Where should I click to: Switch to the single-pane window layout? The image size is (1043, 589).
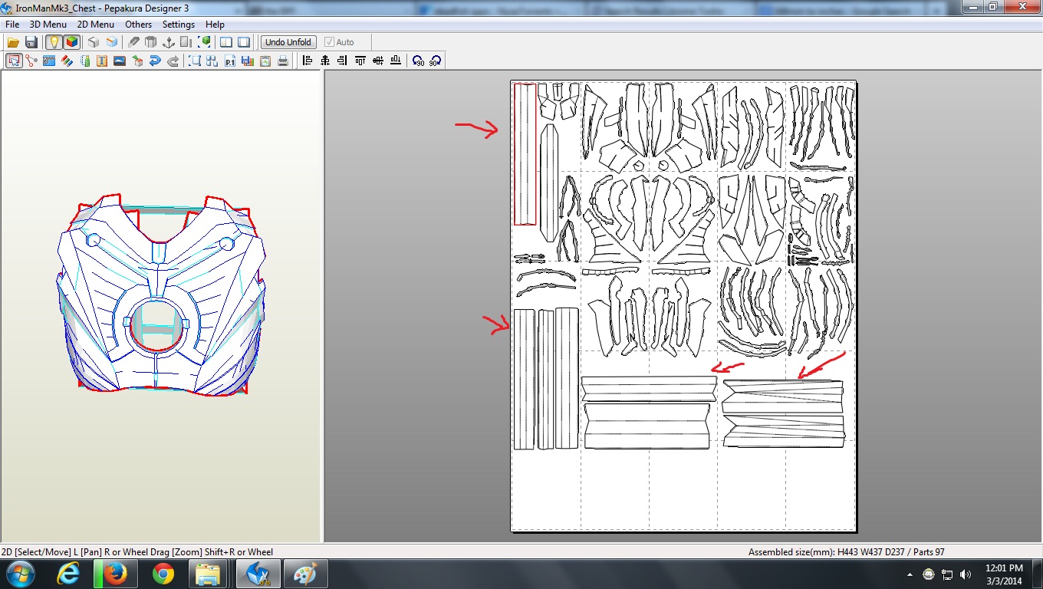244,42
